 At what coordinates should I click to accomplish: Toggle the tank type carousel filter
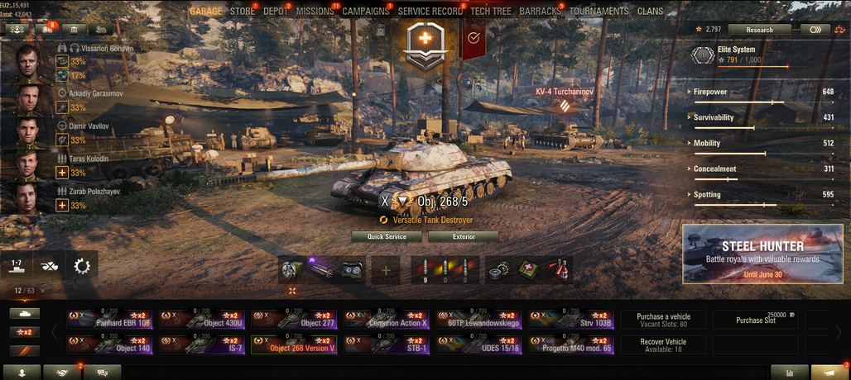[25, 313]
